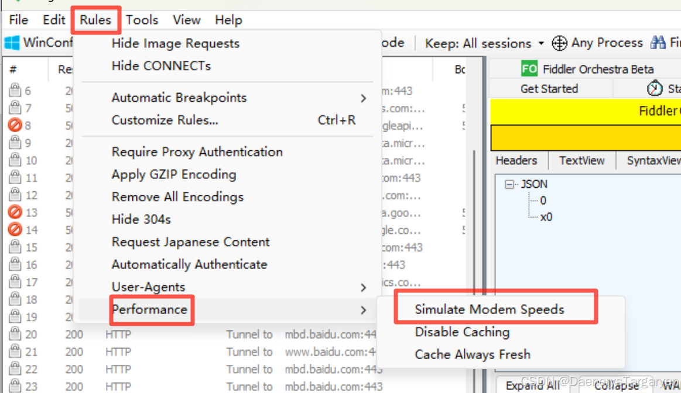Select the lock icon of session 16
The height and width of the screenshot is (393, 681).
[x=15, y=264]
